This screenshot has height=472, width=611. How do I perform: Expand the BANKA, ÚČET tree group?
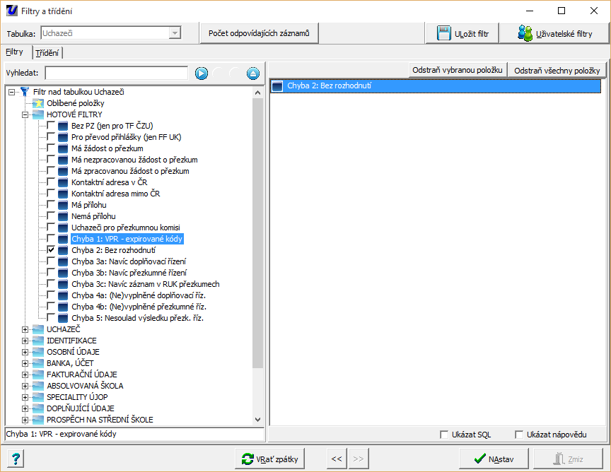(x=25, y=363)
